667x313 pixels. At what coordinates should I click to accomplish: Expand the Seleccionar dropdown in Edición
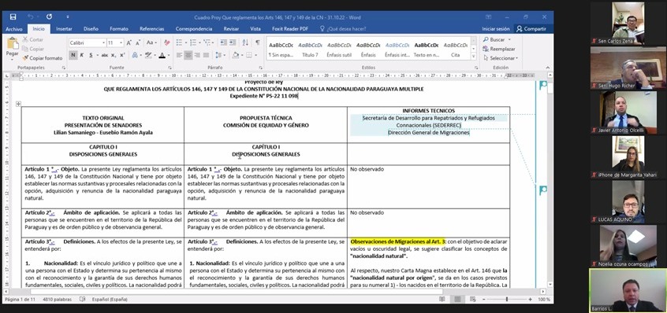(x=501, y=58)
